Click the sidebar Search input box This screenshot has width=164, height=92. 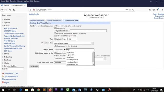pos(16,69)
